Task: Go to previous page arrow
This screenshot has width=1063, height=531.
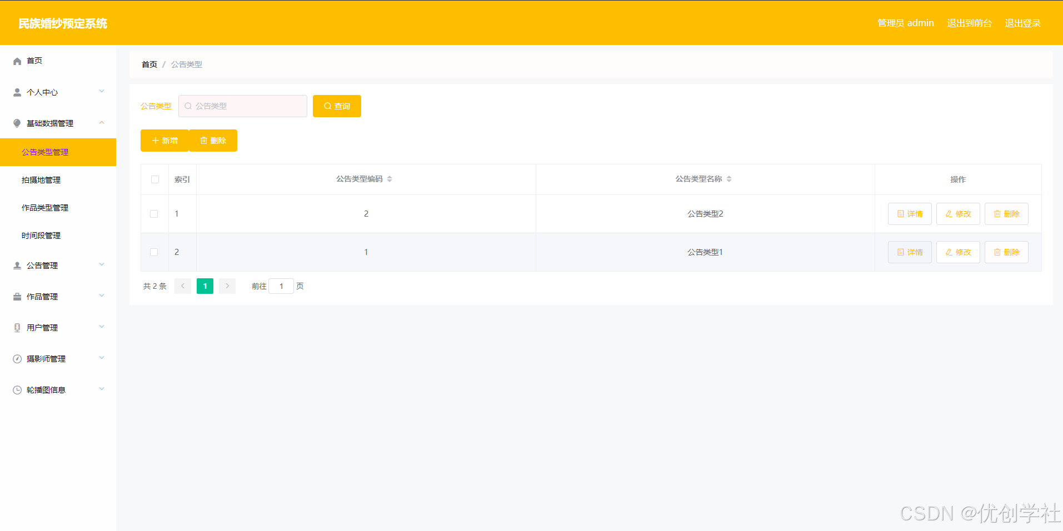Action: [183, 286]
